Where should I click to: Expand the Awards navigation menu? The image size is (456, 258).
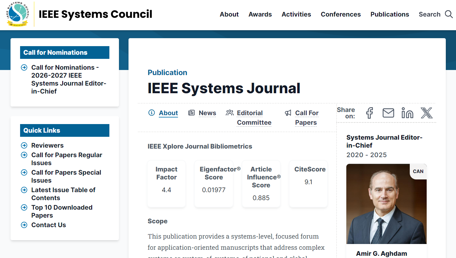260,14
